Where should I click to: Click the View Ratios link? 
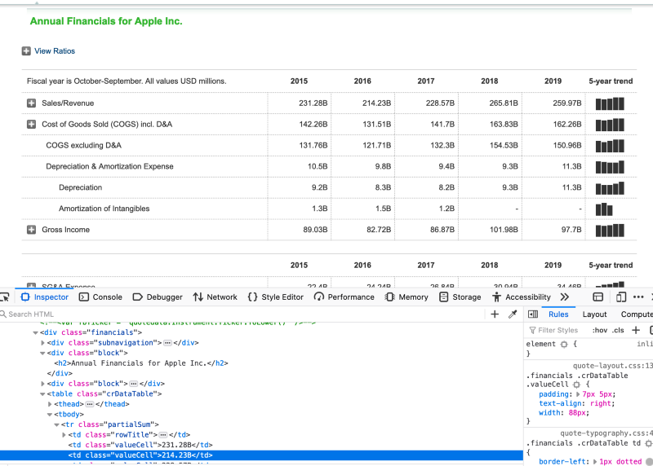(54, 51)
